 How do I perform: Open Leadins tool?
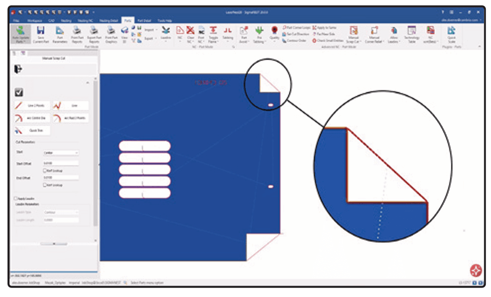[x=166, y=33]
